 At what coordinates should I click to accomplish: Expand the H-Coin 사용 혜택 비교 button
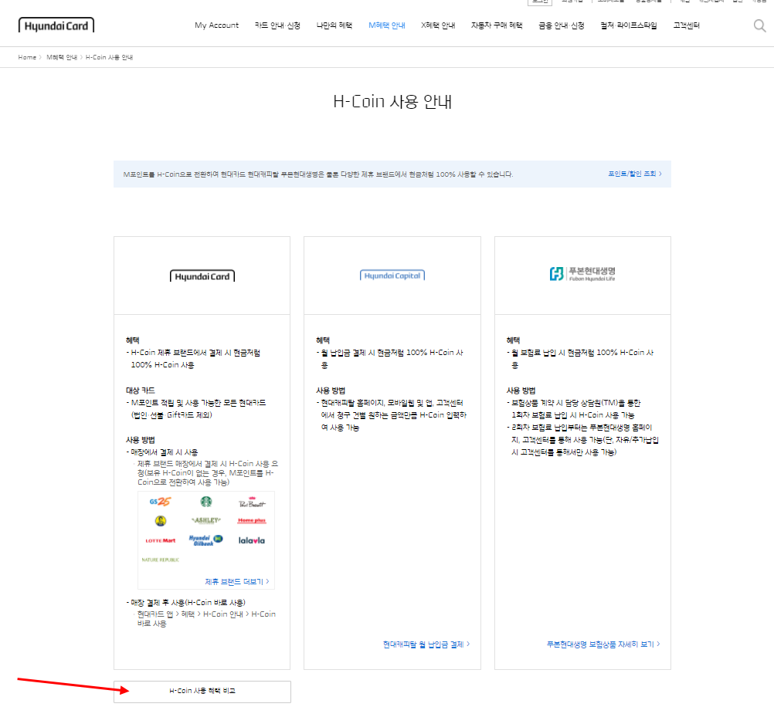tap(202, 692)
